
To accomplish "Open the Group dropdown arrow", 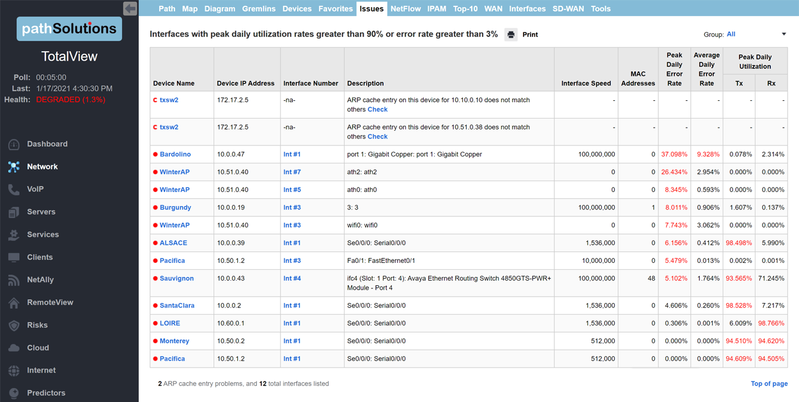I will [784, 34].
